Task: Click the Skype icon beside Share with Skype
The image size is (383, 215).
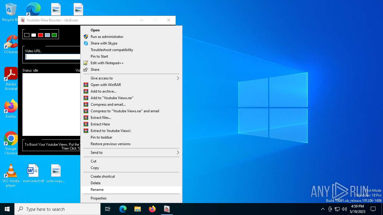Action: tap(86, 43)
